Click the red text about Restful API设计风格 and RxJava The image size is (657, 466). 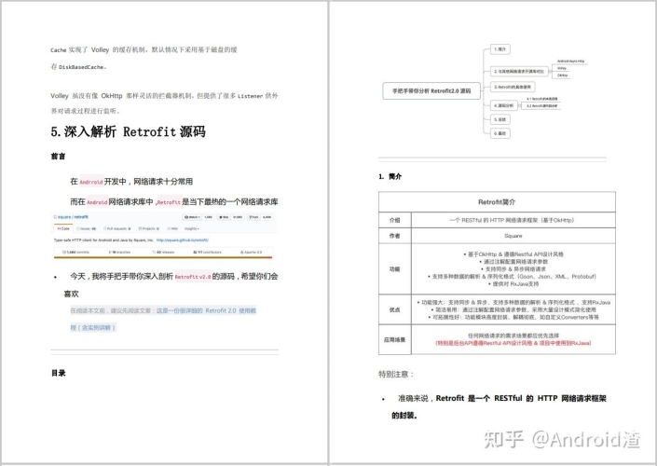click(x=513, y=343)
